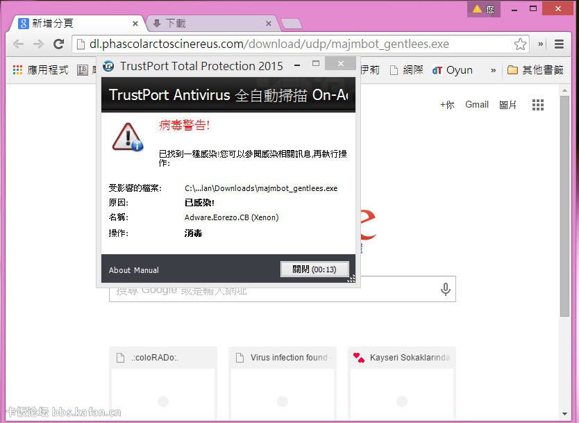Viewport: 579px width, 423px height.
Task: Open the 應用程式 apps shortcut
Action: 41,70
